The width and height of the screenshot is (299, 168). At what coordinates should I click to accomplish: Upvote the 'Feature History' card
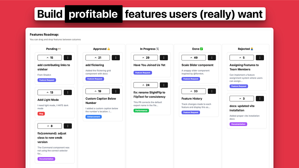tap(194, 91)
